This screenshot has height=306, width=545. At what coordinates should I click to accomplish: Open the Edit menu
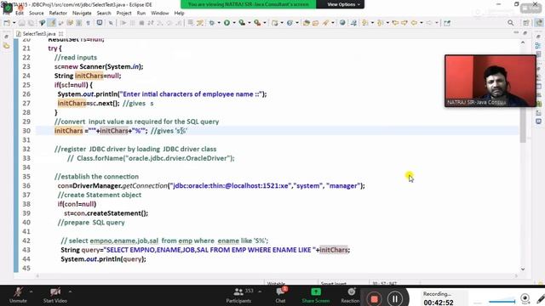click(x=20, y=14)
